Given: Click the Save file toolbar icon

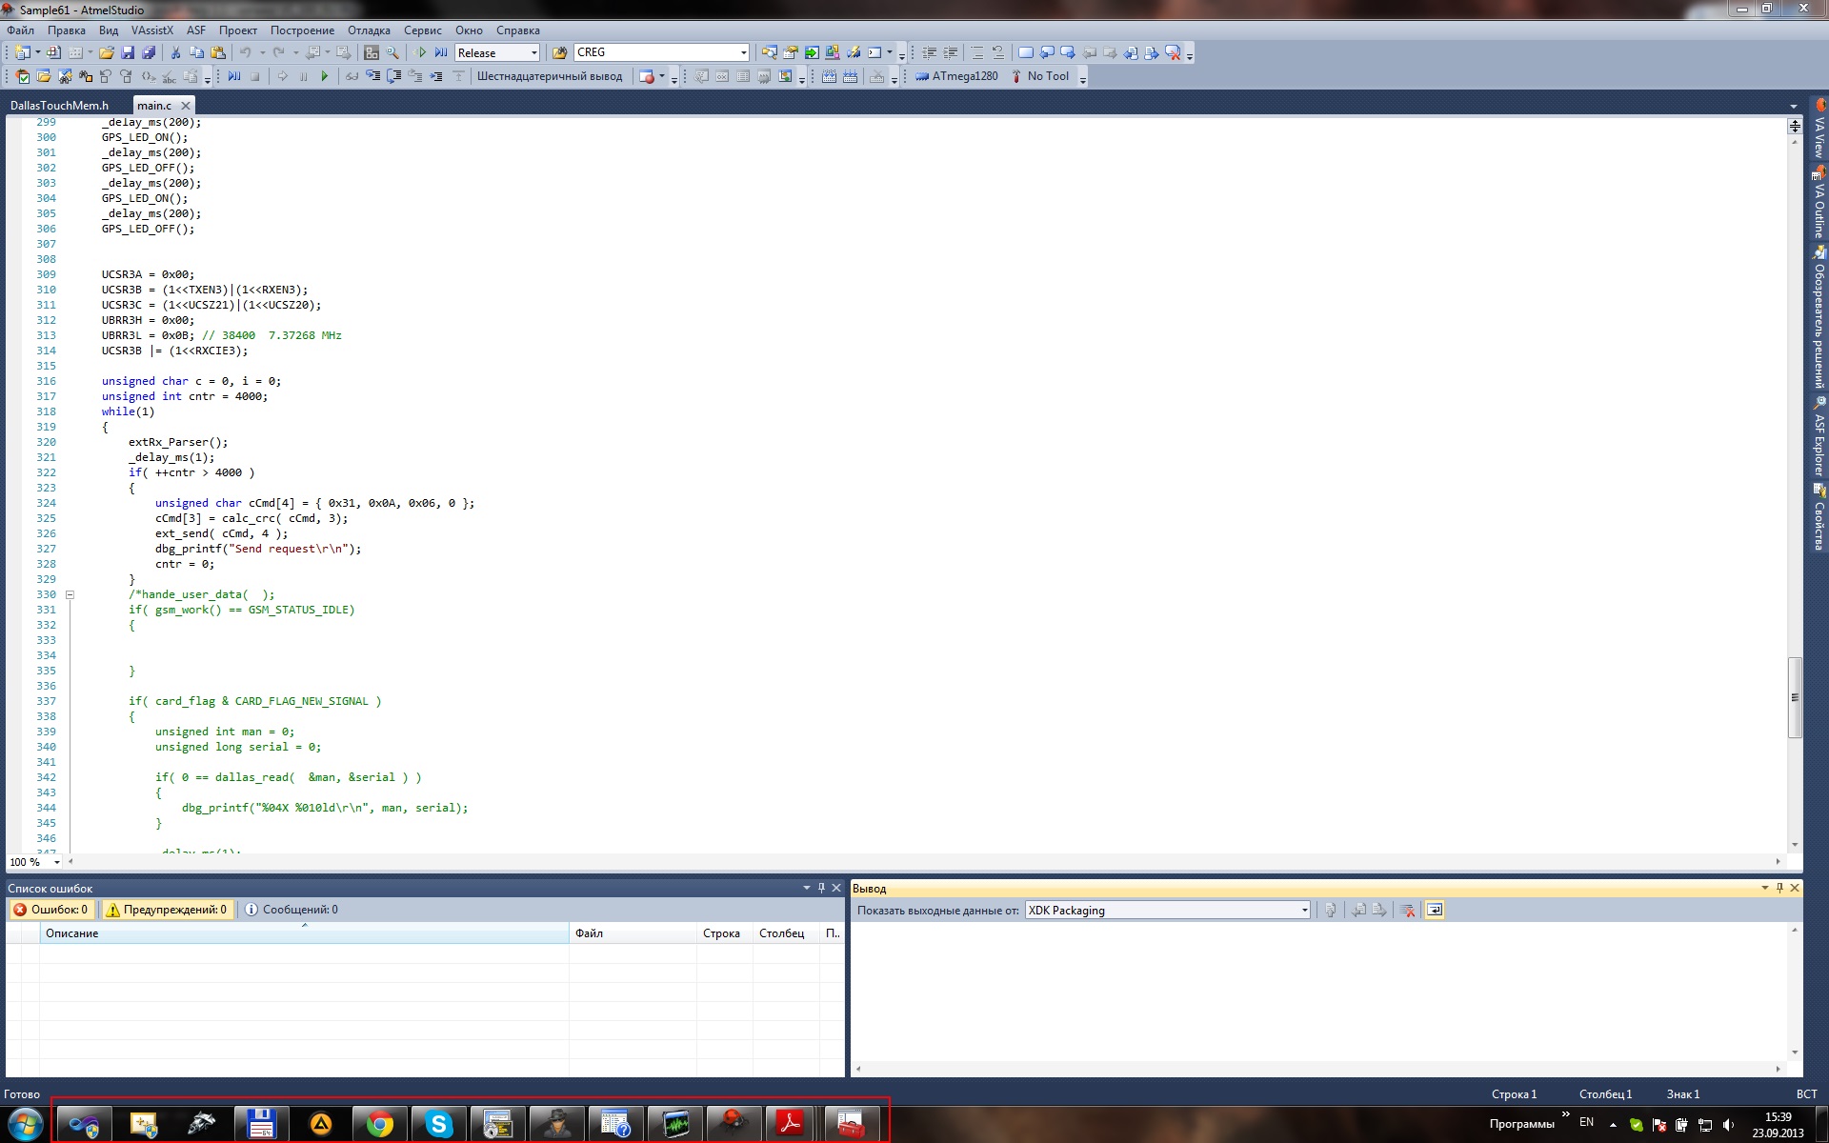Looking at the screenshot, I should (128, 53).
